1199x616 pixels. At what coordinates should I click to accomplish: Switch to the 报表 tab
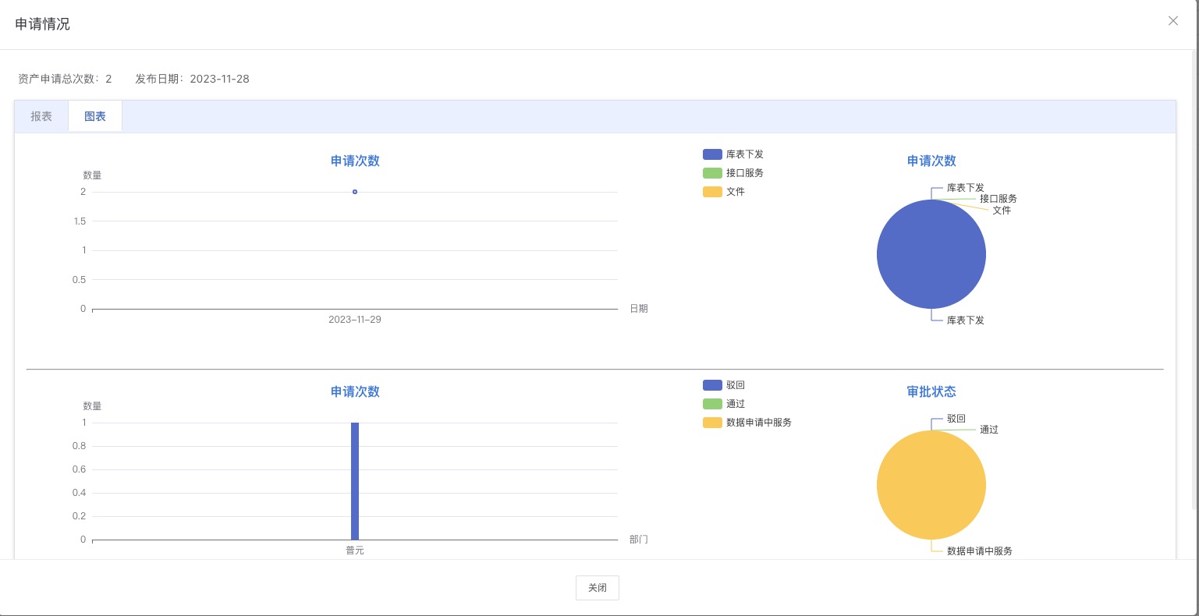point(41,116)
